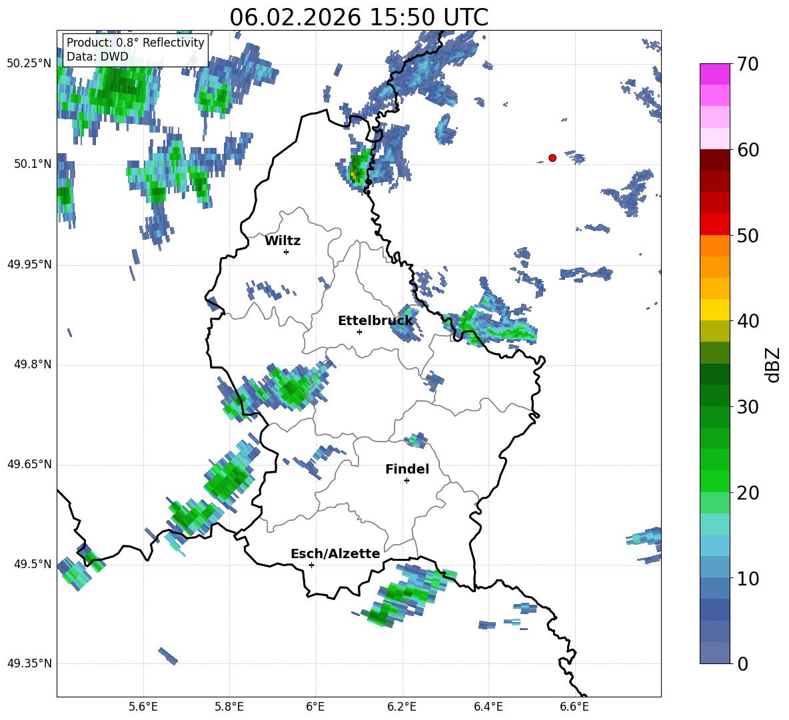Click the red dot marker on the map

pyautogui.click(x=552, y=158)
